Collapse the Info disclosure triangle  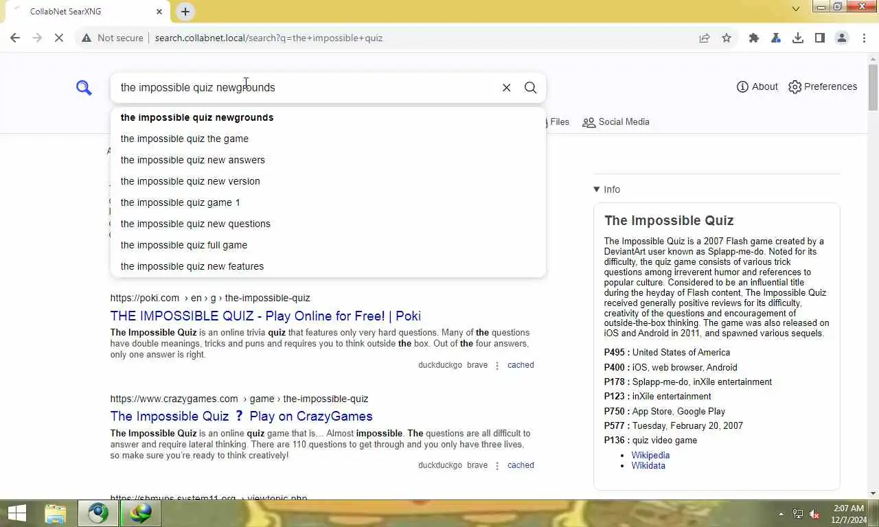[x=596, y=189]
